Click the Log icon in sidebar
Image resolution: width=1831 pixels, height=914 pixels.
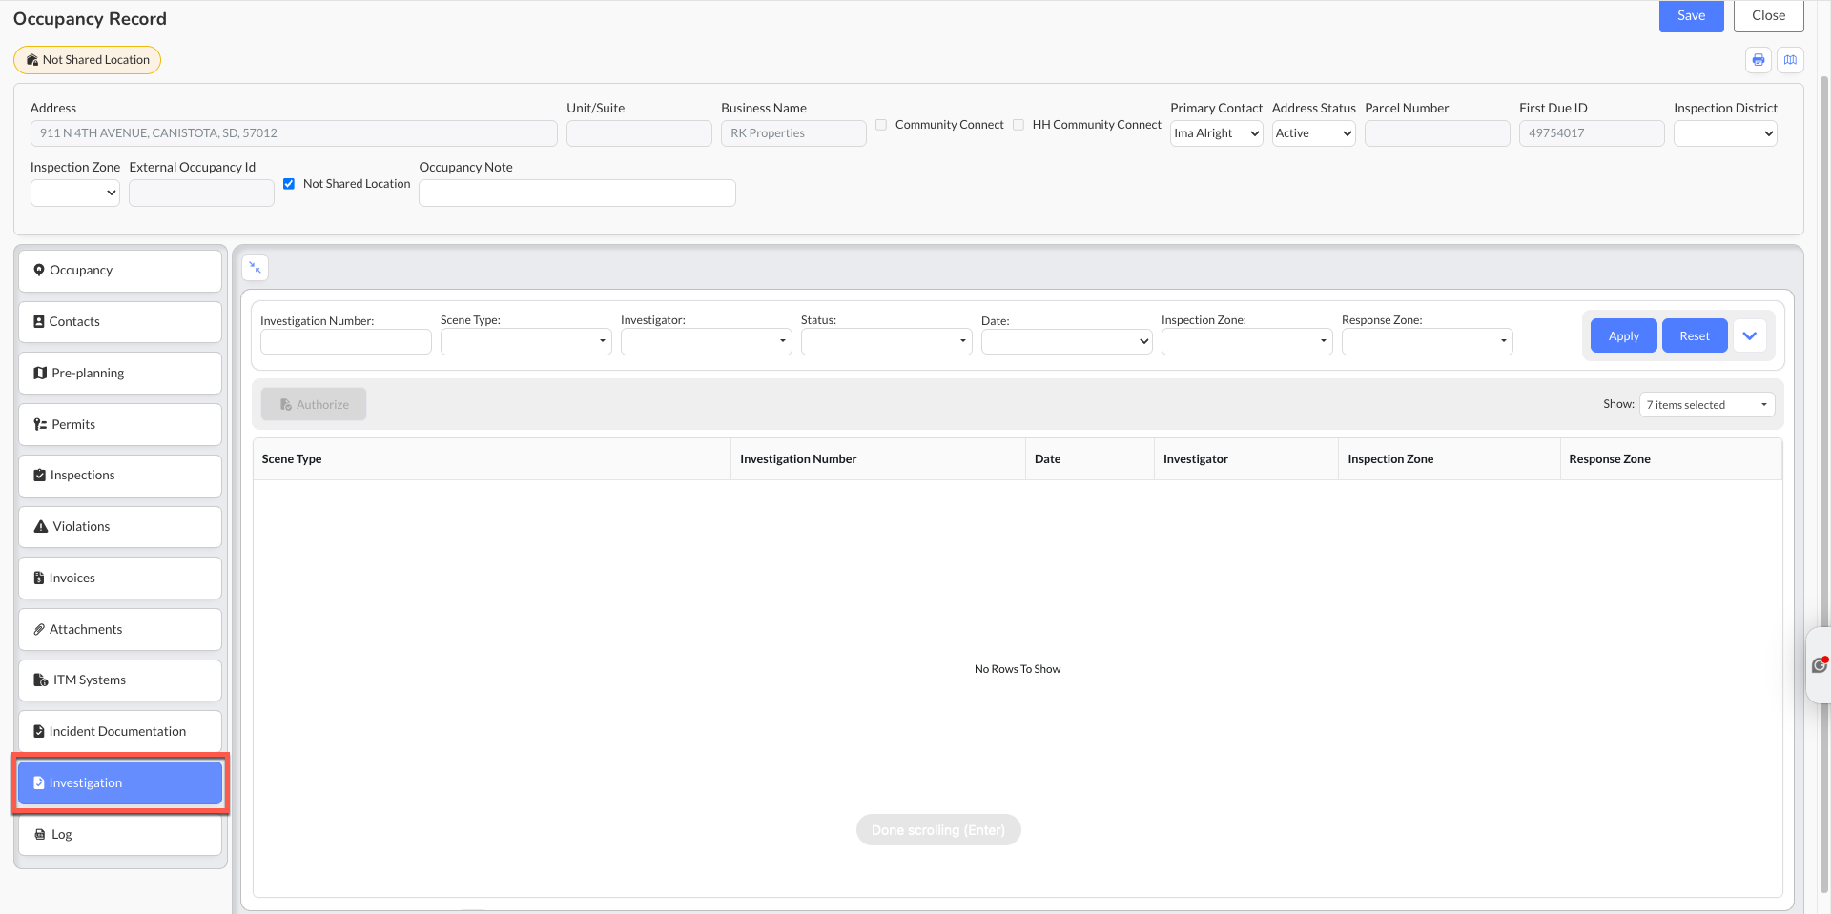(40, 834)
